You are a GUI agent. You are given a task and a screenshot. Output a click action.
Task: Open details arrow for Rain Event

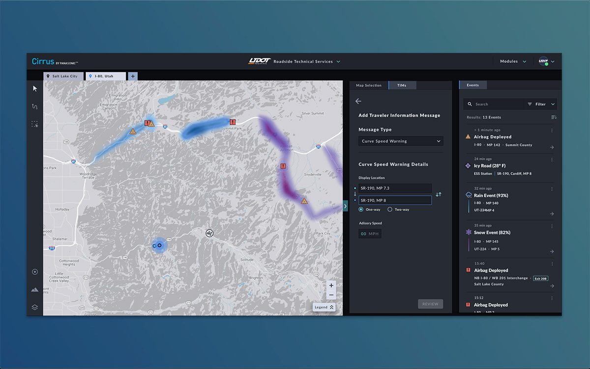552,214
